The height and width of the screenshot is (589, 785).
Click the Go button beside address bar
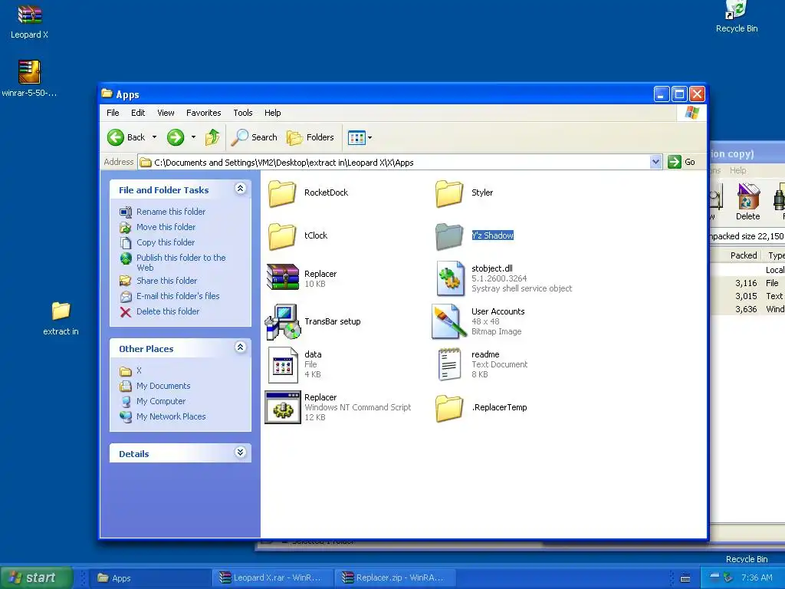point(682,162)
